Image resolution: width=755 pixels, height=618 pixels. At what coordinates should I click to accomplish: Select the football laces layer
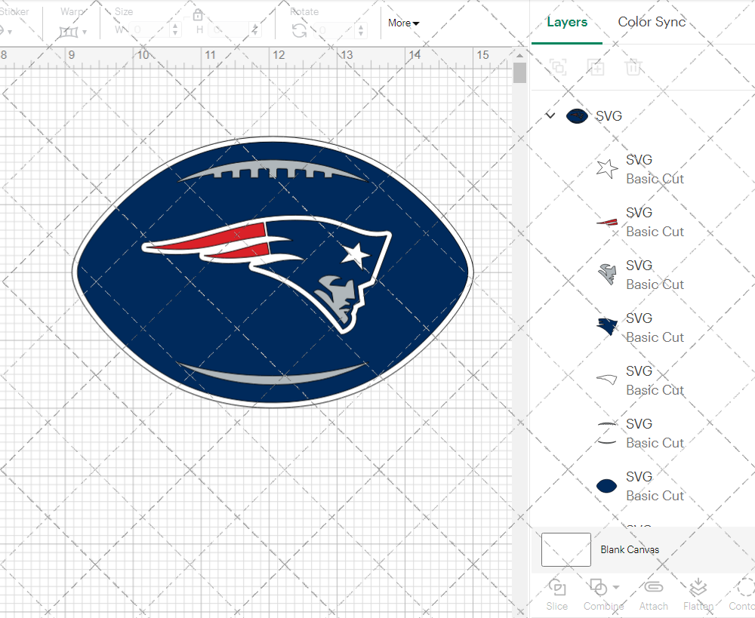click(x=607, y=432)
